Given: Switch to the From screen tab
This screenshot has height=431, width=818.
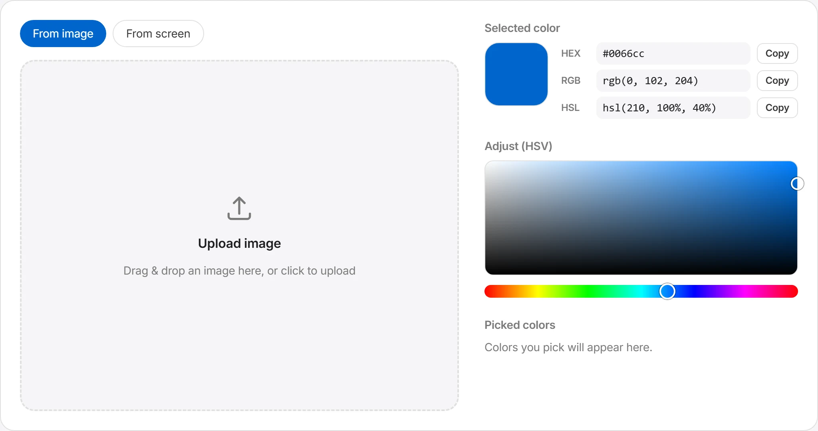Looking at the screenshot, I should pyautogui.click(x=158, y=34).
